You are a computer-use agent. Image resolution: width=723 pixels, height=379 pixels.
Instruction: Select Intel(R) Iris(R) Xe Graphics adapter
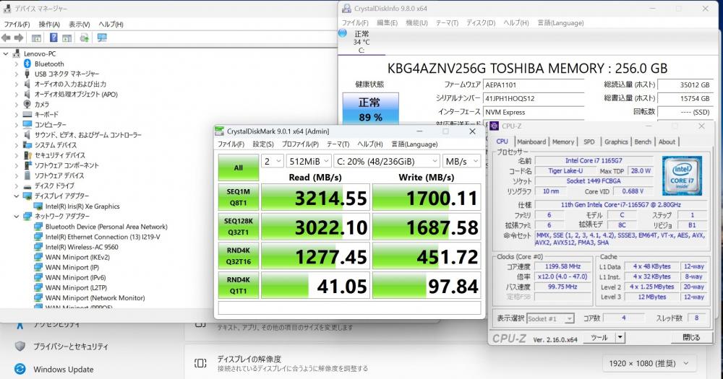click(82, 206)
